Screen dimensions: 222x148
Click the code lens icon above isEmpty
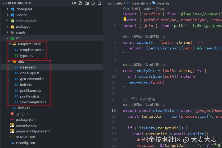[x=125, y=37]
